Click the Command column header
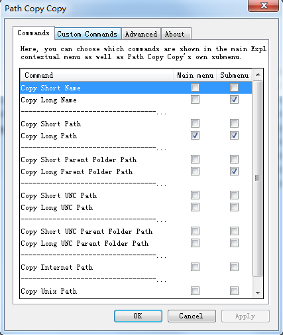The image size is (283, 335). [x=97, y=75]
